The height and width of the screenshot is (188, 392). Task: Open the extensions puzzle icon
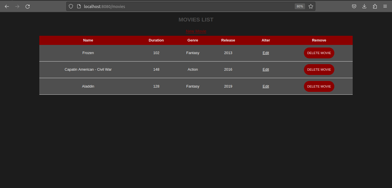point(375,6)
